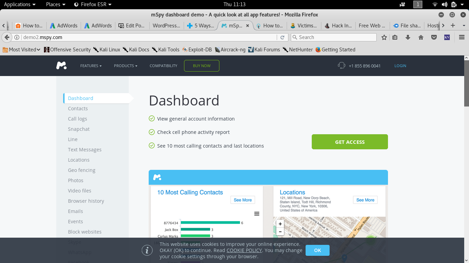Switch to the WordPress browser tab

[x=166, y=26]
